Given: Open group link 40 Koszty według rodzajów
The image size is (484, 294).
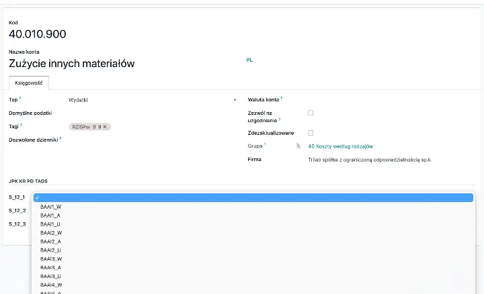Looking at the screenshot, I should point(340,146).
